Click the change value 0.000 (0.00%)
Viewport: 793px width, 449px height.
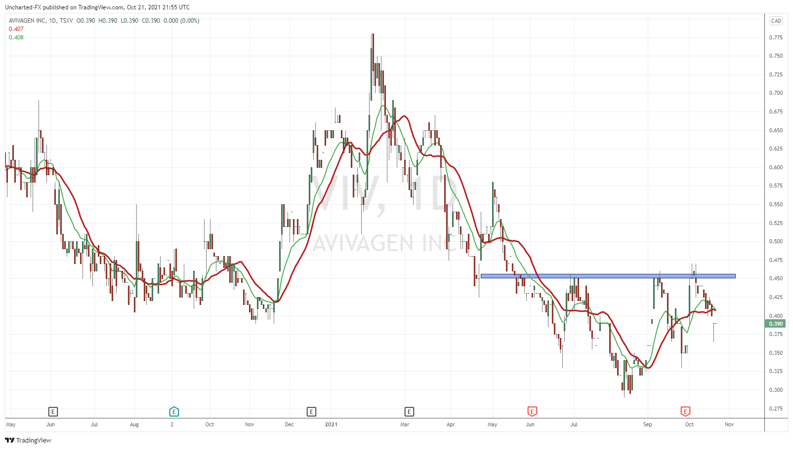tap(181, 21)
